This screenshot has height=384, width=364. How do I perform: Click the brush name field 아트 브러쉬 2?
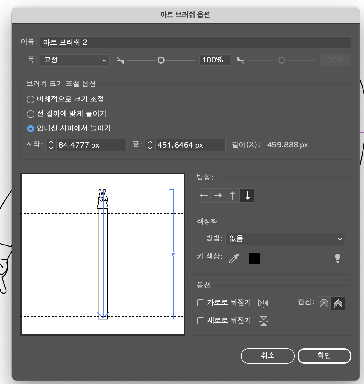[195, 42]
